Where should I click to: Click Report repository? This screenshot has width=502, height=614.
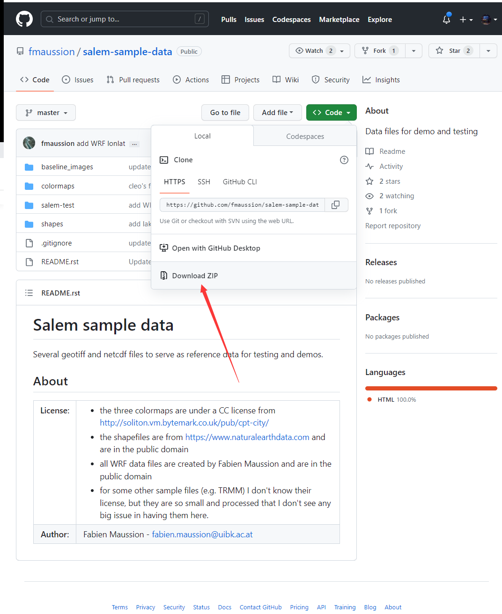point(393,226)
